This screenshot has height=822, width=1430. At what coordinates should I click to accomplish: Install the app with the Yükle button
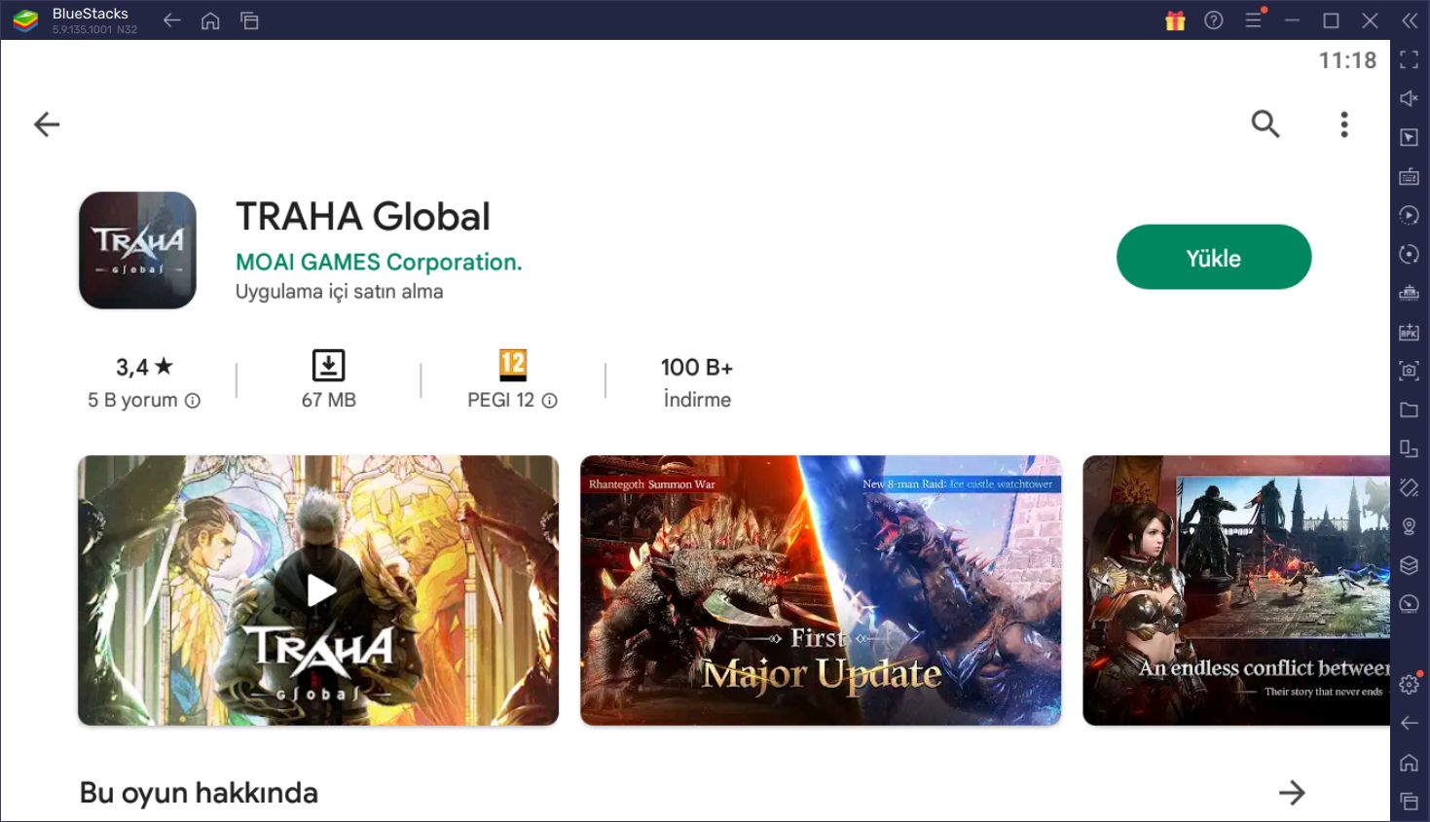[1214, 257]
